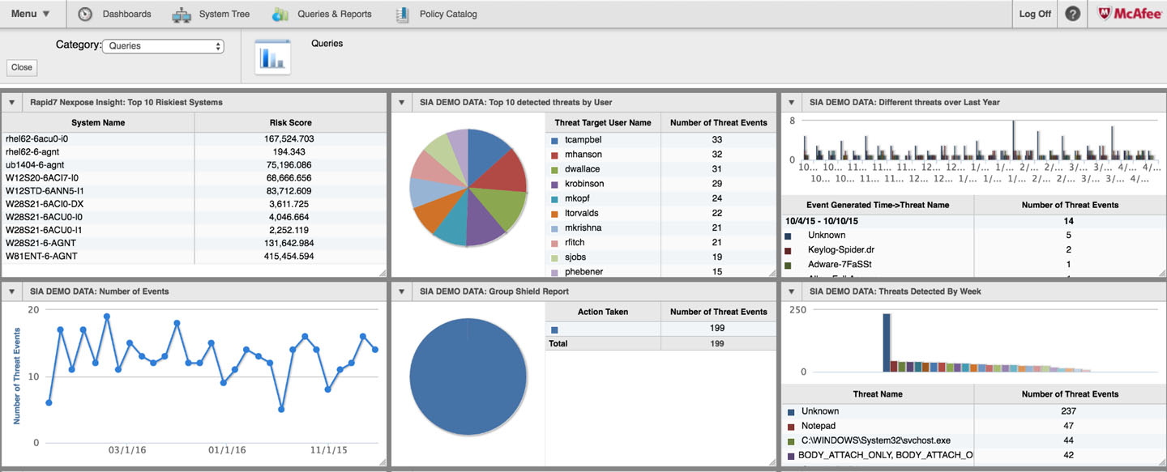Select the rhel62-6acu0-i0 system row
Image resolution: width=1167 pixels, height=472 pixels.
(97, 139)
